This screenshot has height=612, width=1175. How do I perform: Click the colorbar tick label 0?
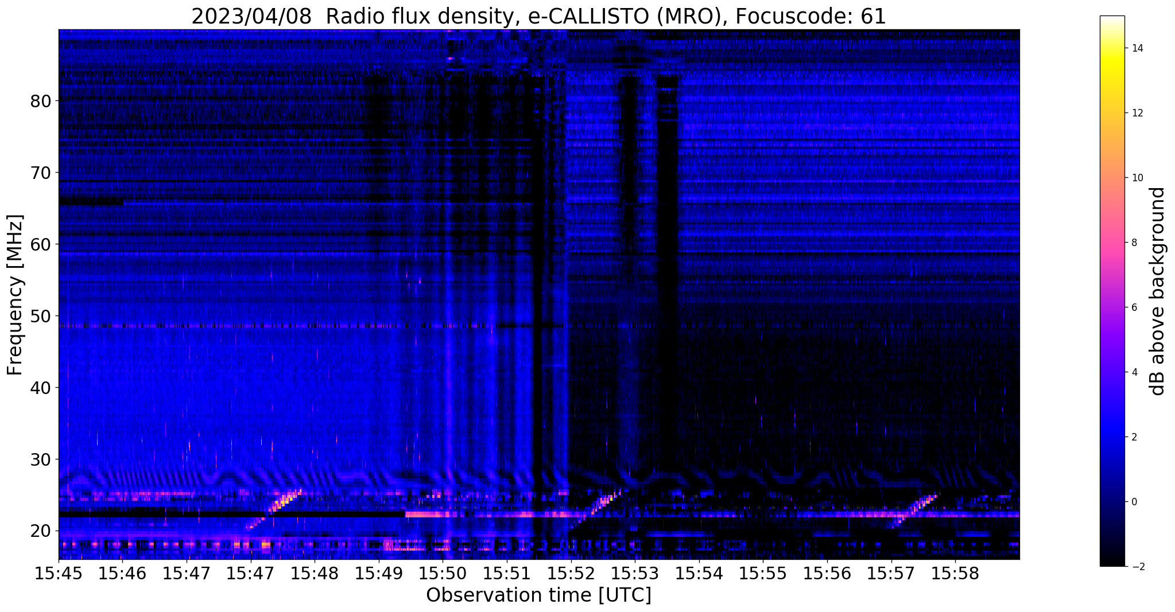click(x=1134, y=502)
